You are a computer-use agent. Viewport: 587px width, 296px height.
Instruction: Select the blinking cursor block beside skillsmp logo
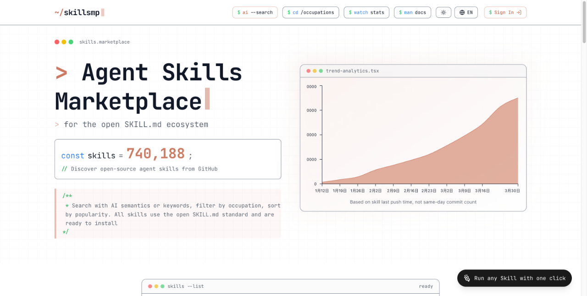click(102, 12)
